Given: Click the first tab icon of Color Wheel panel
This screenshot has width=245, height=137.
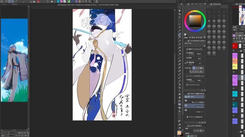Looking at the screenshot, I should click(188, 4).
